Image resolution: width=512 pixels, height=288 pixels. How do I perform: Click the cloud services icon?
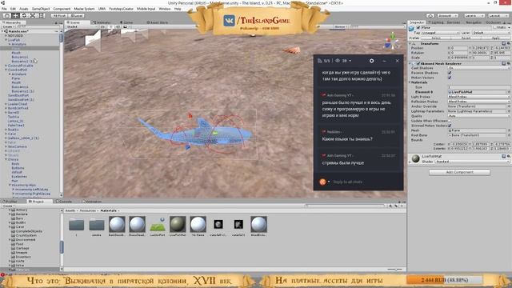(x=430, y=15)
